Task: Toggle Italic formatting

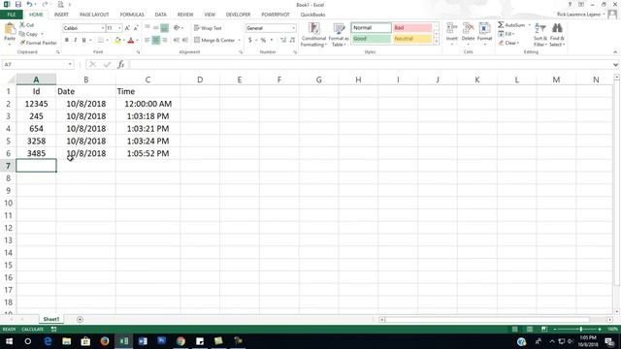Action: click(x=76, y=40)
